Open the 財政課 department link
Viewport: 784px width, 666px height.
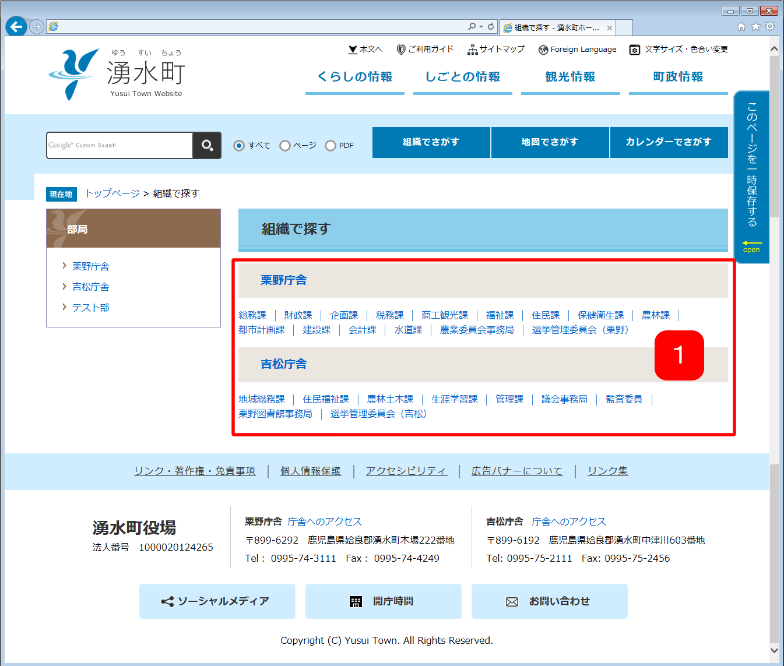tap(298, 315)
